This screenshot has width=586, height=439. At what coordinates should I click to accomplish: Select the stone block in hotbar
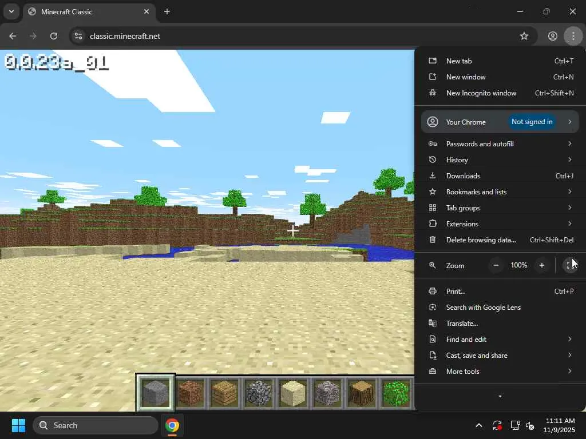pos(156,393)
